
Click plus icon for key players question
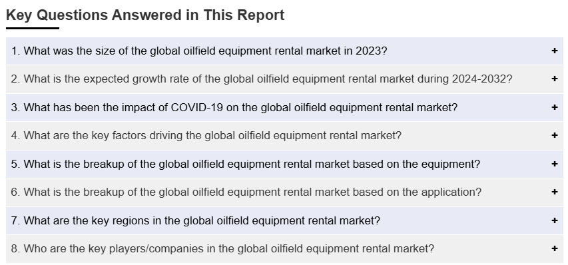point(554,248)
